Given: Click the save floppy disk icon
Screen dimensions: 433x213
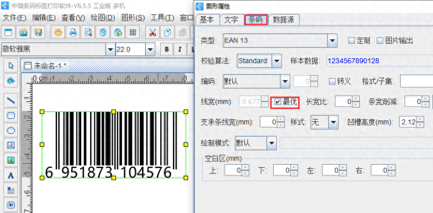Looking at the screenshot, I should pyautogui.click(x=38, y=33).
